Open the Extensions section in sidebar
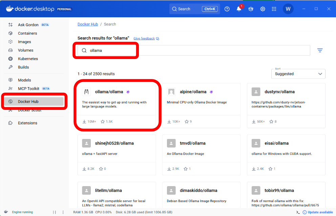Viewport: 336px width, 216px height. coord(27,123)
